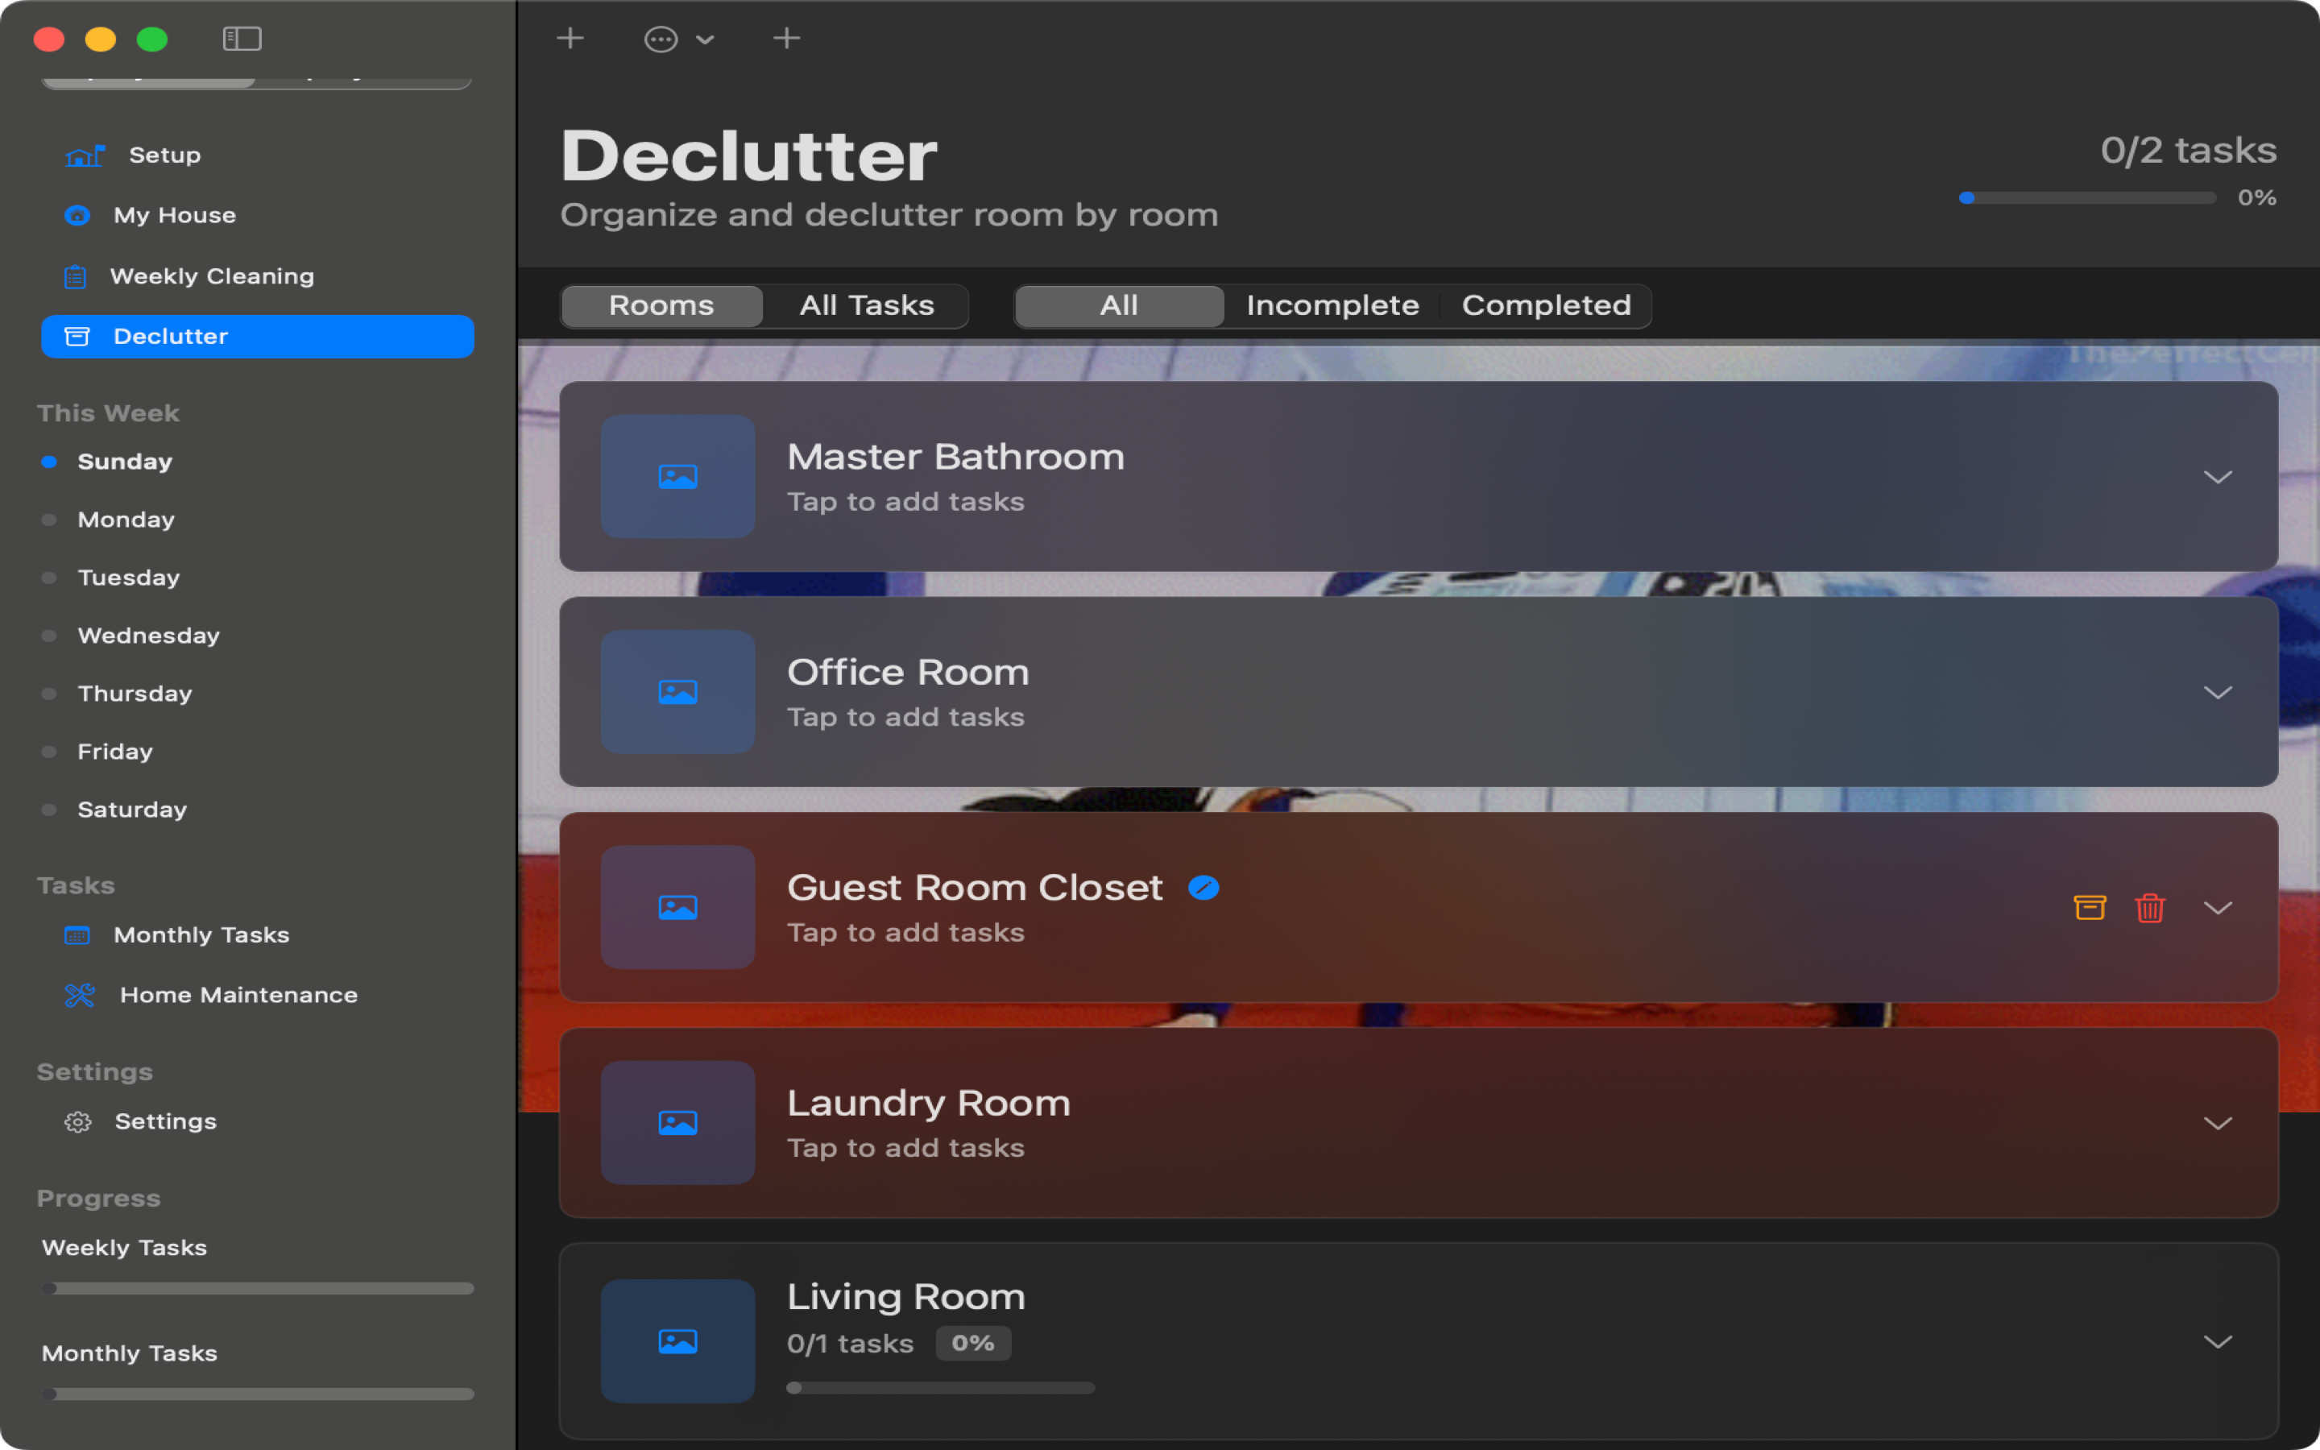Image resolution: width=2320 pixels, height=1450 pixels.
Task: Click the Home Maintenance tools icon
Action: coord(80,996)
